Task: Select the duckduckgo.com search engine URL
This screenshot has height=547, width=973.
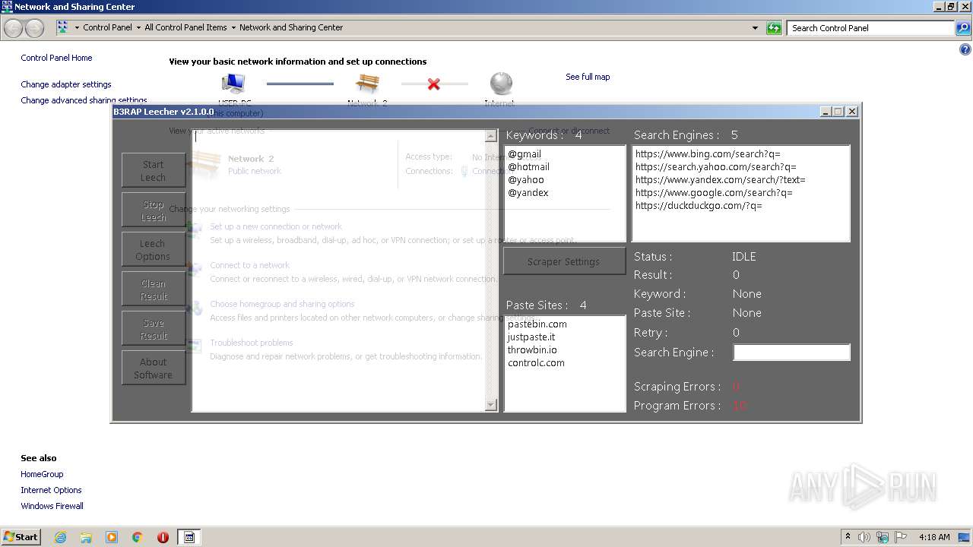Action: (699, 206)
